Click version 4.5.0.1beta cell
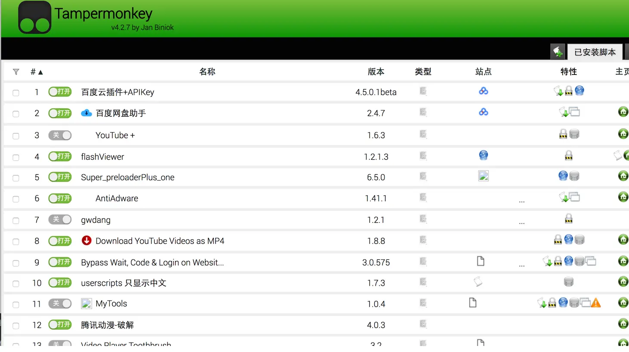The height and width of the screenshot is (352, 629). point(376,92)
